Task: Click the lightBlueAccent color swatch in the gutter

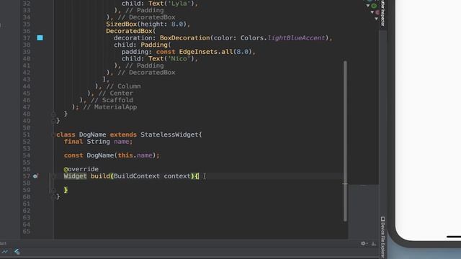Action: click(x=40, y=37)
